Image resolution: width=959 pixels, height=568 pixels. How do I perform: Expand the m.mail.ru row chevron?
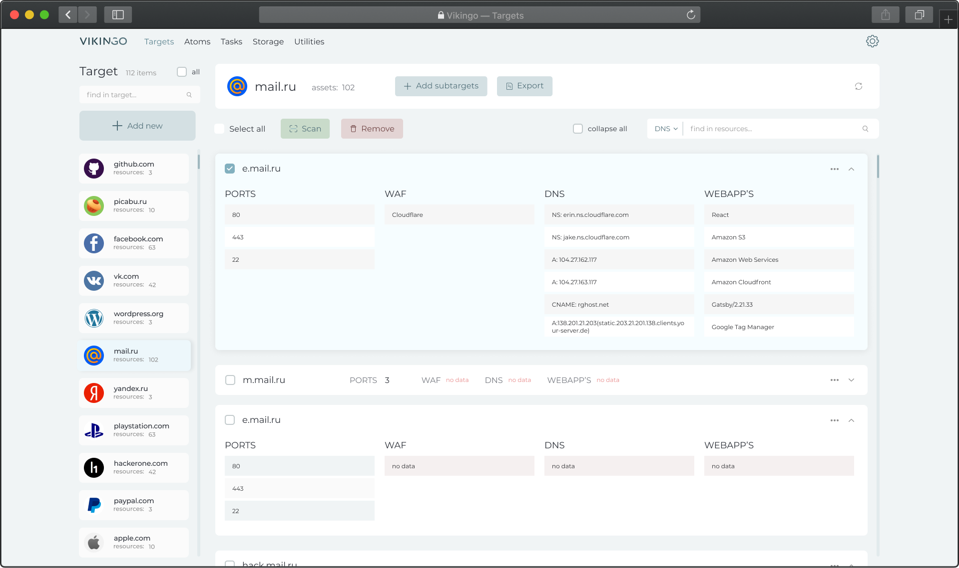click(851, 380)
